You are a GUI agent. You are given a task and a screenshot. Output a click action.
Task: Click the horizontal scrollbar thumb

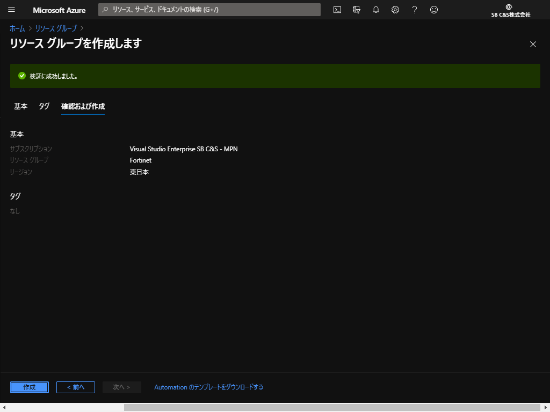332,407
